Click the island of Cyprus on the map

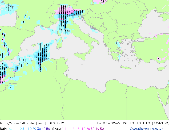click(x=162, y=68)
